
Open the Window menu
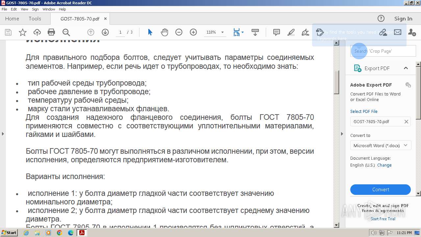tap(49, 9)
